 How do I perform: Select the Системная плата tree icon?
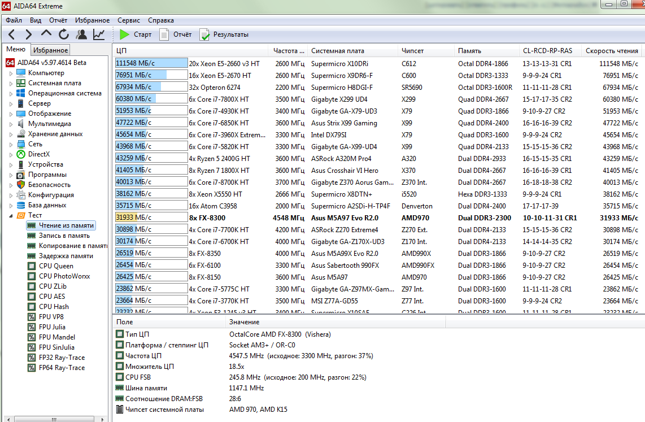click(x=21, y=83)
